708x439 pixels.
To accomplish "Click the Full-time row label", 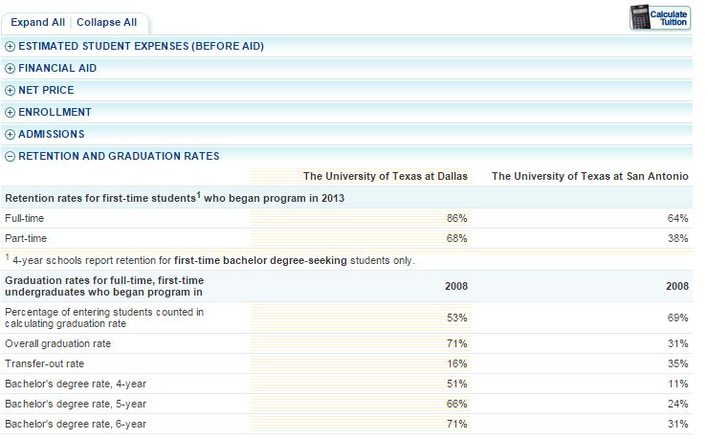I will [x=24, y=218].
